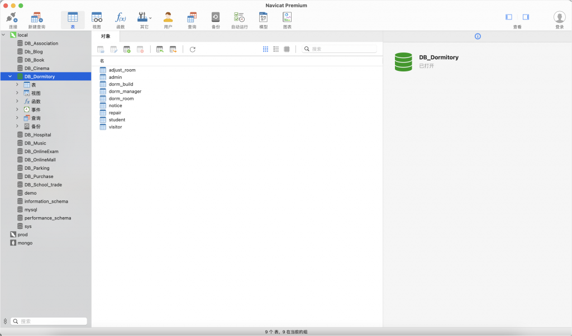Screen dimensions: 572x336
Task: Select DB_Hospital database in sidebar
Action: [37, 135]
